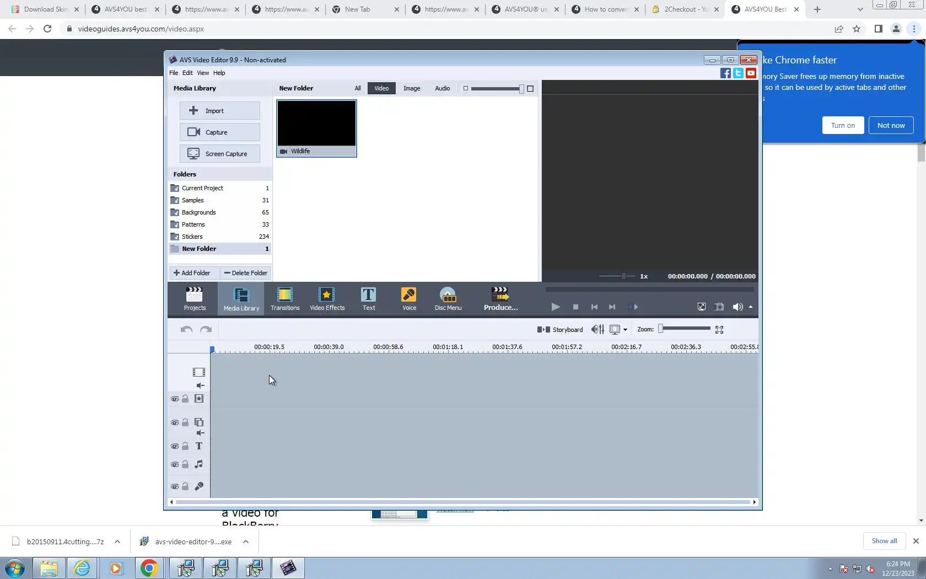926x579 pixels.
Task: Lock the music track
Action: pyautogui.click(x=185, y=464)
